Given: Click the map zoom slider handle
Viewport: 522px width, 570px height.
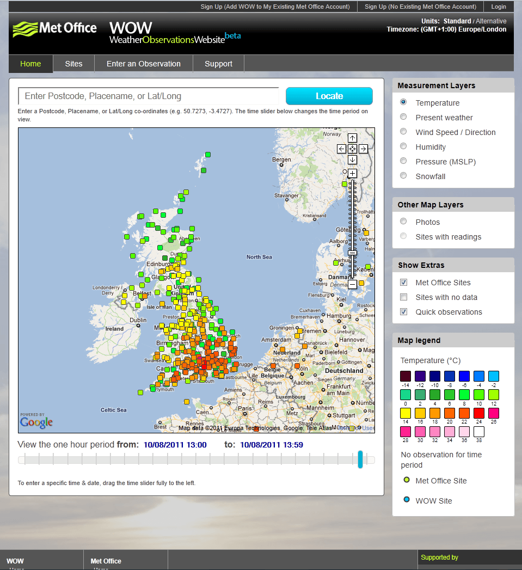Looking at the screenshot, I should coord(352,253).
